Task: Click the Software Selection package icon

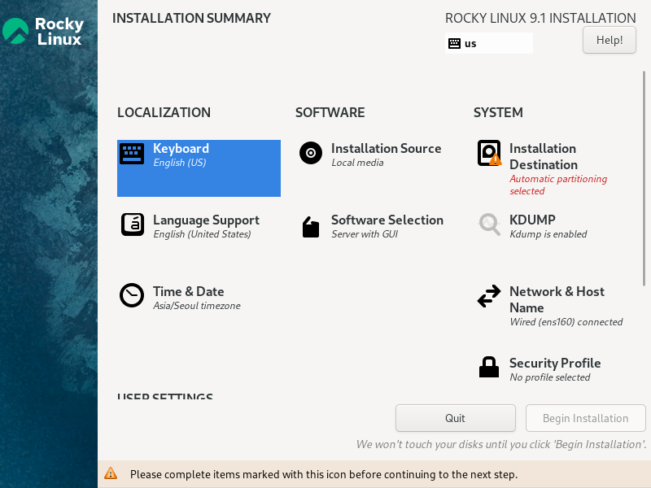Action: click(x=311, y=227)
